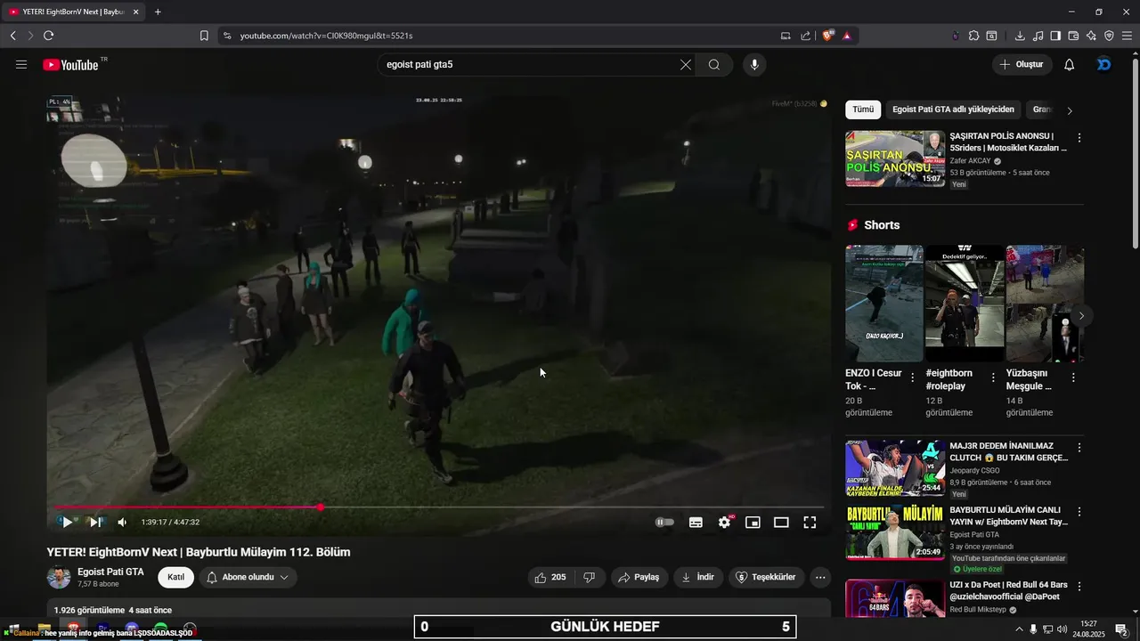Start voice search with the microphone
Viewport: 1140px width, 641px height.
pyautogui.click(x=754, y=65)
